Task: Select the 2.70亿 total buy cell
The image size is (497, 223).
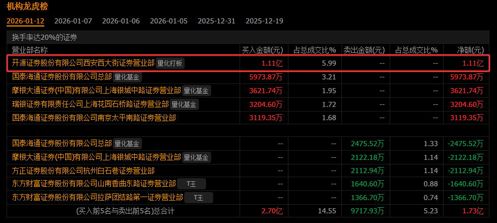Action: (272, 211)
